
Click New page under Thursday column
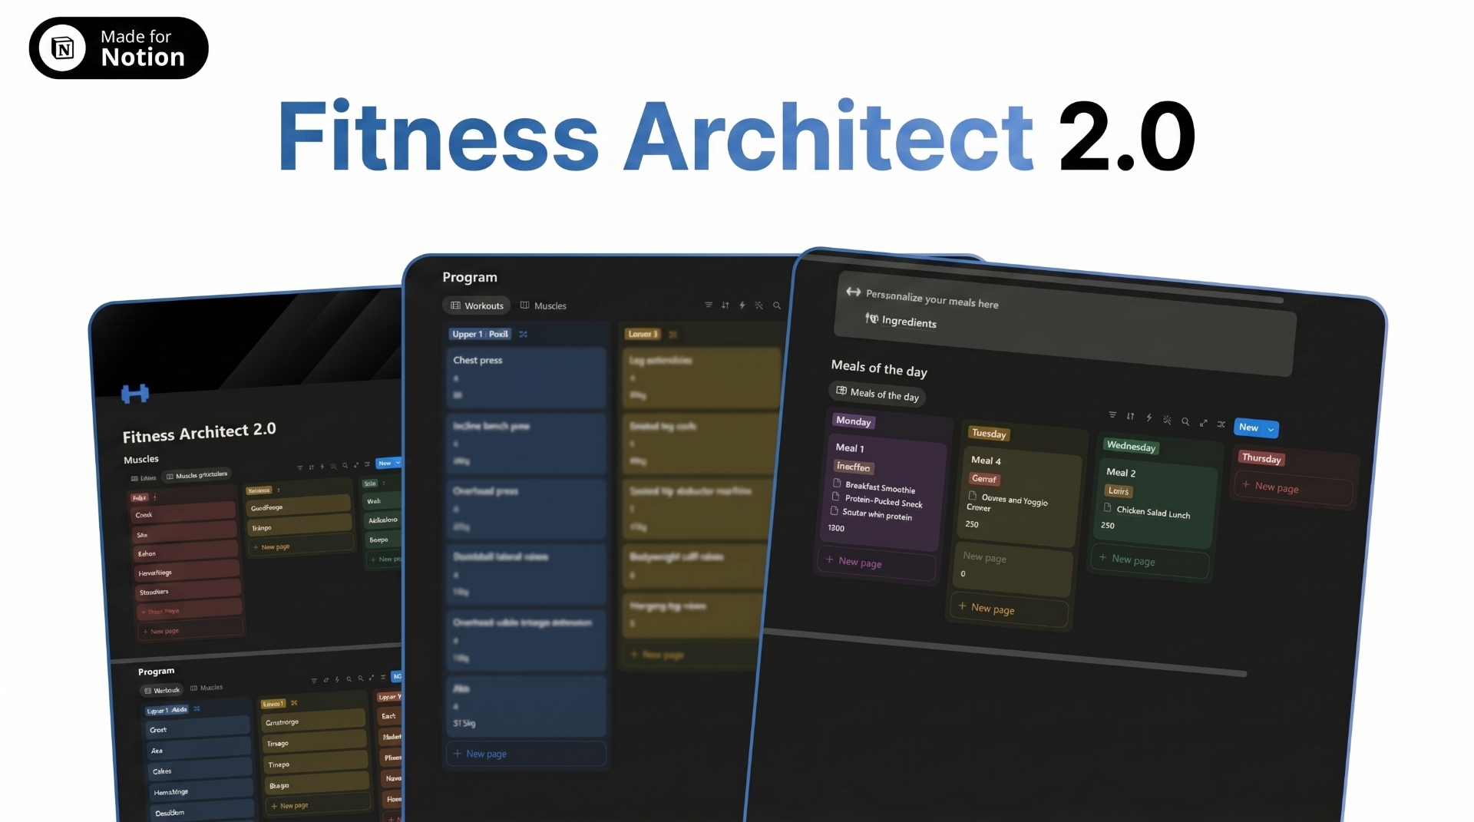[x=1294, y=488]
